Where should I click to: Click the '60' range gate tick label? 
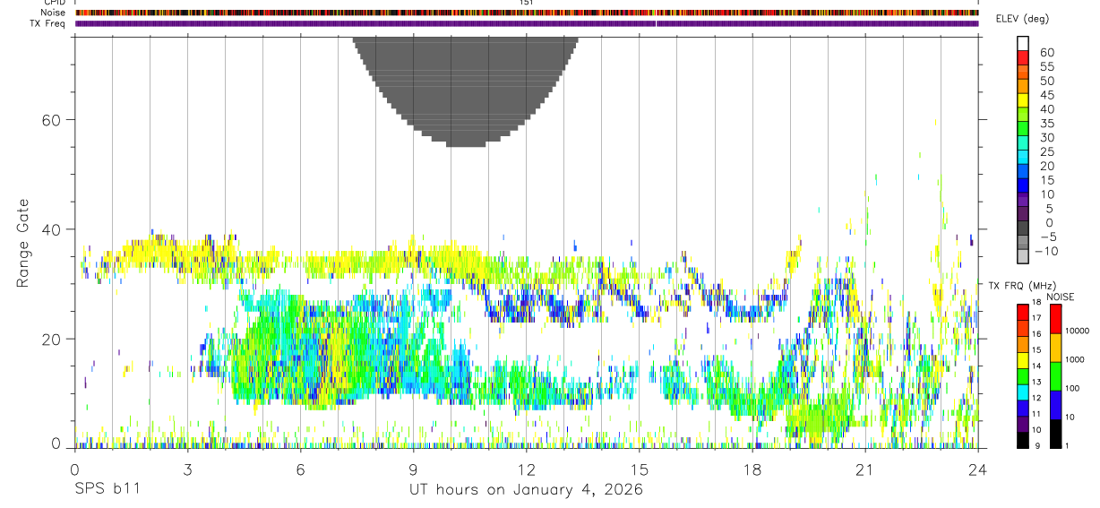(x=52, y=120)
